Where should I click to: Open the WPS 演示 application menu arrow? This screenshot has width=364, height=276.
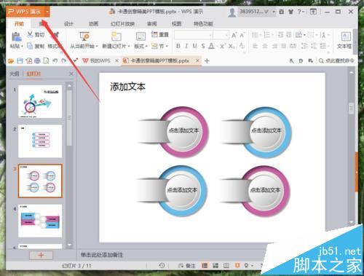tap(47, 12)
